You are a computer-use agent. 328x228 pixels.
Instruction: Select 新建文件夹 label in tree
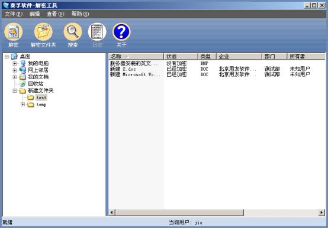[41, 91]
